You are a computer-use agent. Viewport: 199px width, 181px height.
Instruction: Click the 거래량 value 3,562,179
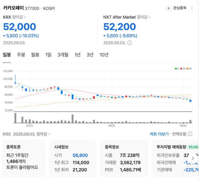[130, 162]
